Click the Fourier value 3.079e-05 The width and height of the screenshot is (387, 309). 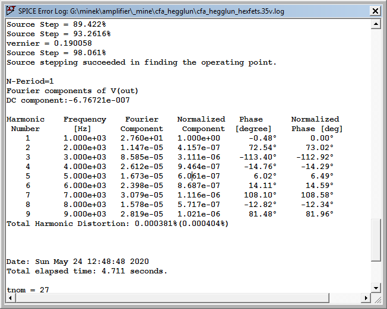(x=142, y=195)
